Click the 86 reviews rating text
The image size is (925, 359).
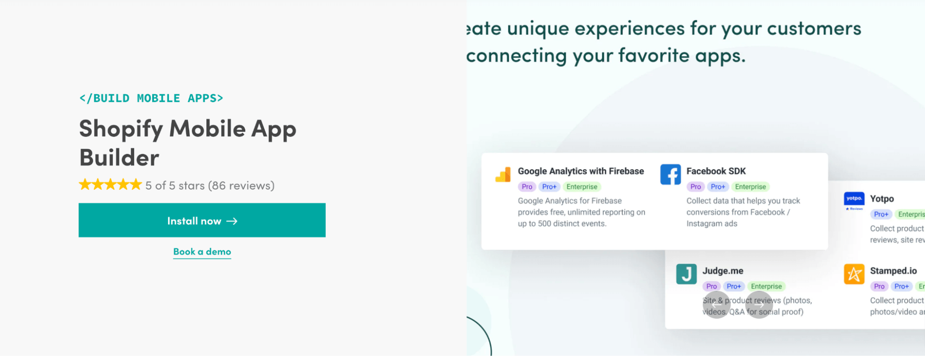click(242, 186)
